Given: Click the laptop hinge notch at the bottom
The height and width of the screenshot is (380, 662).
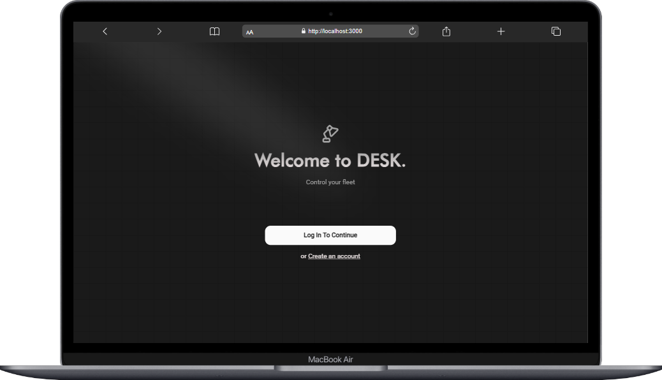Looking at the screenshot, I should pos(330,368).
